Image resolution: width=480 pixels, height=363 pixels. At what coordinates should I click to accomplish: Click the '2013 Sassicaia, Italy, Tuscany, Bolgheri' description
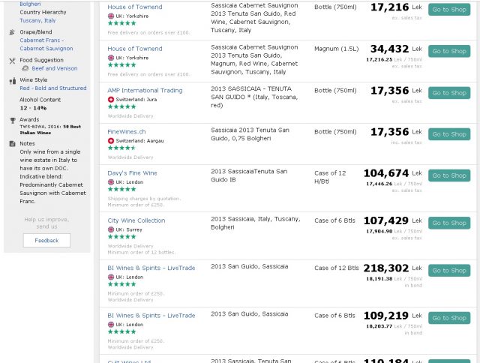click(x=255, y=223)
